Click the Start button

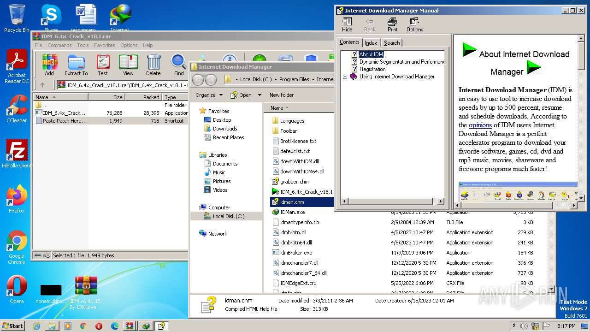click(13, 326)
